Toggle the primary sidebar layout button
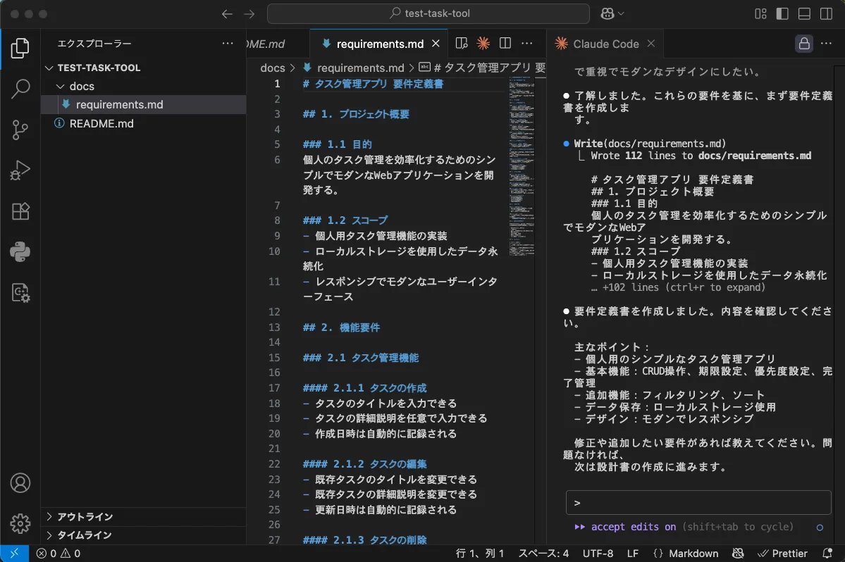The height and width of the screenshot is (562, 845). [782, 13]
